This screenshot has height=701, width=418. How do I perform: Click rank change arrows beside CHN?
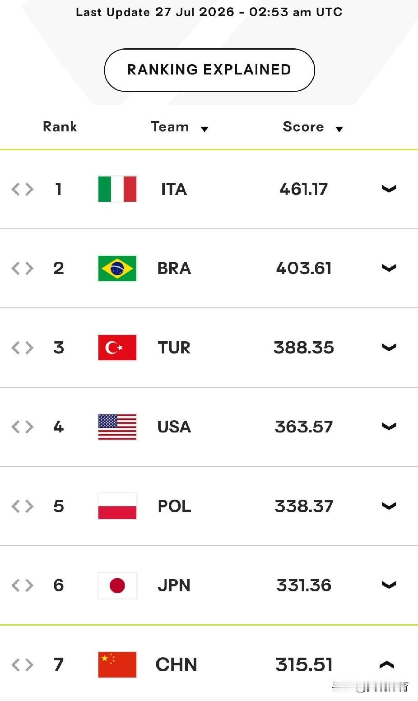click(x=23, y=664)
